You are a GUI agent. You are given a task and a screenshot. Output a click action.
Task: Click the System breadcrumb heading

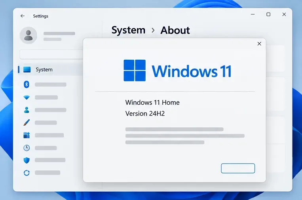129,30
